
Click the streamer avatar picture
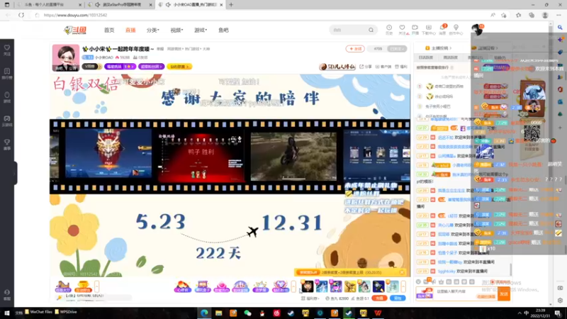point(66,57)
